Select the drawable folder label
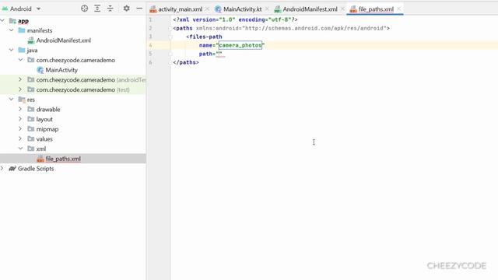498x280 pixels. 48,109
